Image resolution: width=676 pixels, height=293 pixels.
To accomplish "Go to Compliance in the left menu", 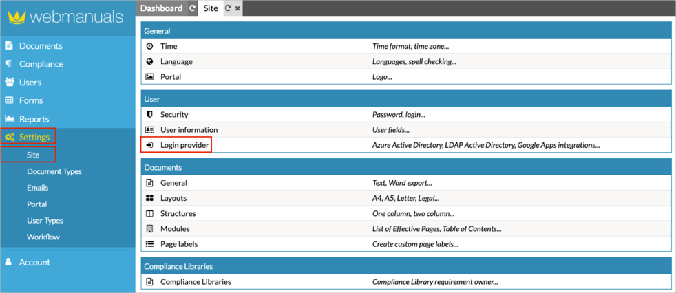I will (x=41, y=64).
